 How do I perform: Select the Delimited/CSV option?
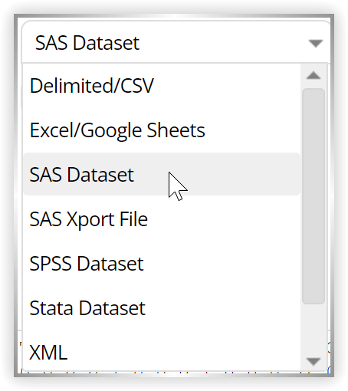(162, 86)
